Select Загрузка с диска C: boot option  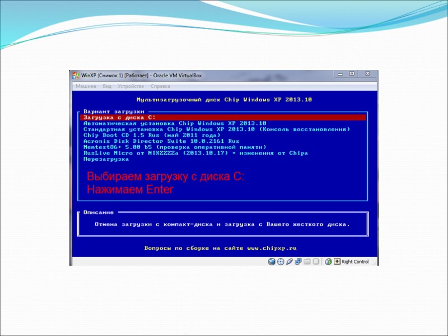coord(223,118)
